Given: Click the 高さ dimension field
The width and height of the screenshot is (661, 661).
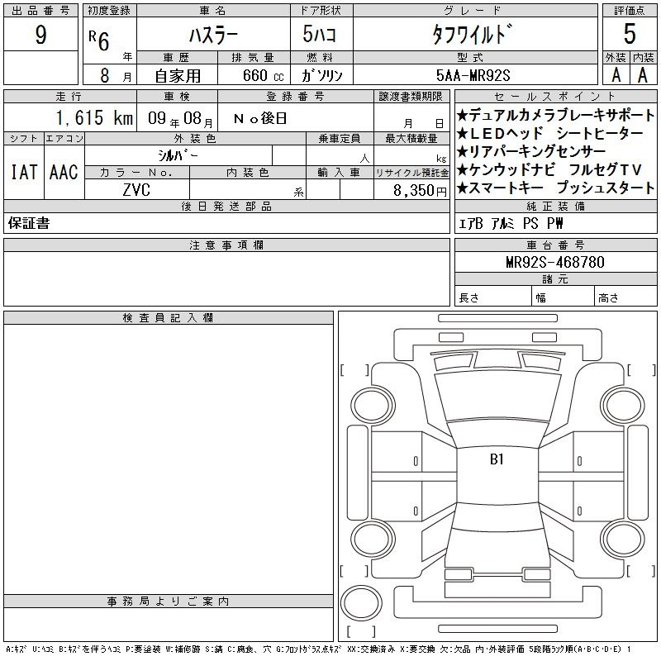Looking at the screenshot, I should tap(626, 296).
